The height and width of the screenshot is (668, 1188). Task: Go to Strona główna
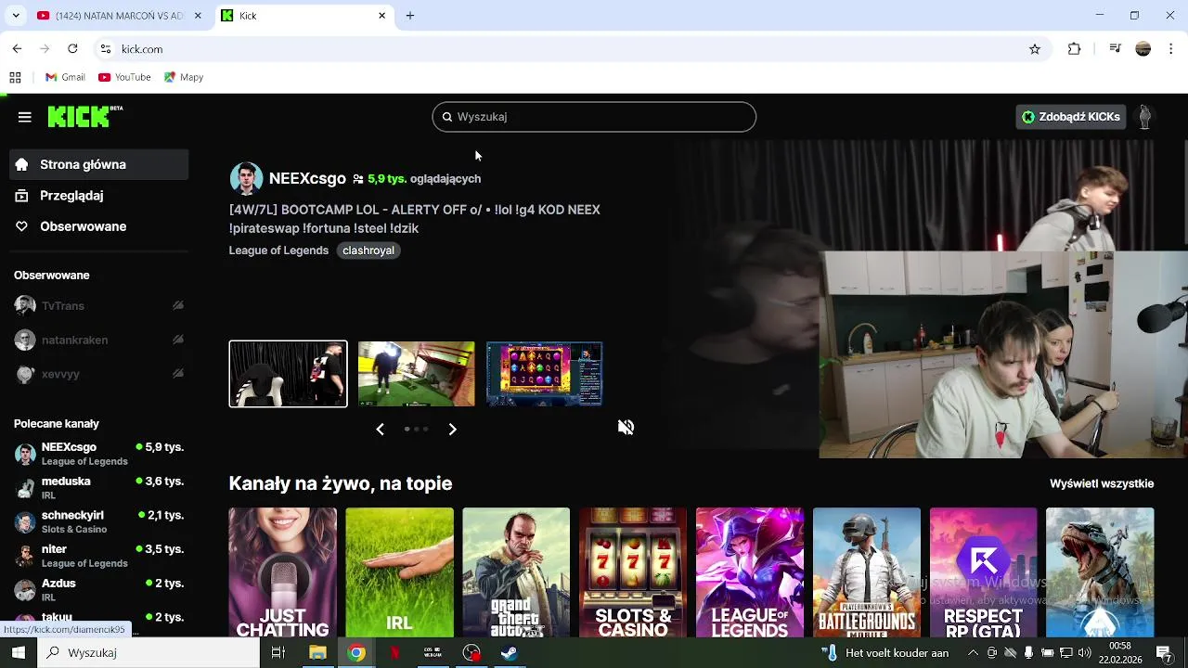99,164
